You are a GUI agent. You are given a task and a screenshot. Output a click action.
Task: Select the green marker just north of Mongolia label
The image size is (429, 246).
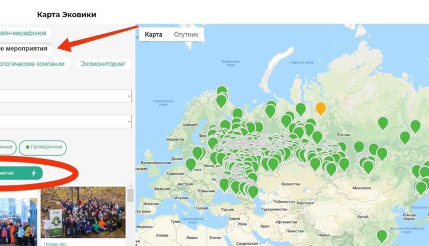point(368,166)
